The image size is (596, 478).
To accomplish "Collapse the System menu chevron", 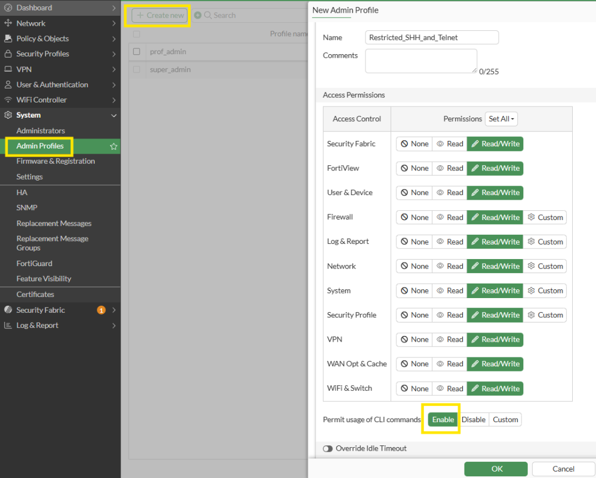I will point(113,115).
